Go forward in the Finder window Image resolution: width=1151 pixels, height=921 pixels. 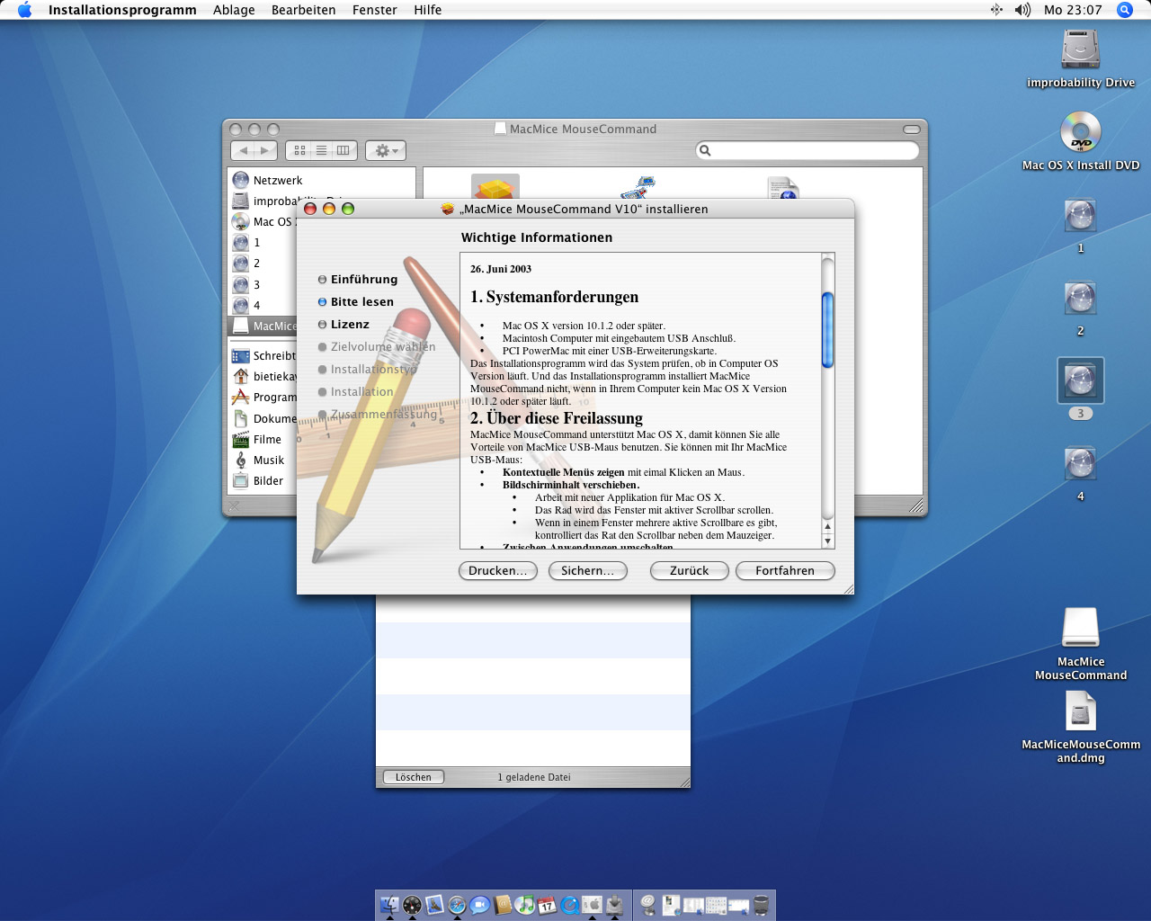265,151
